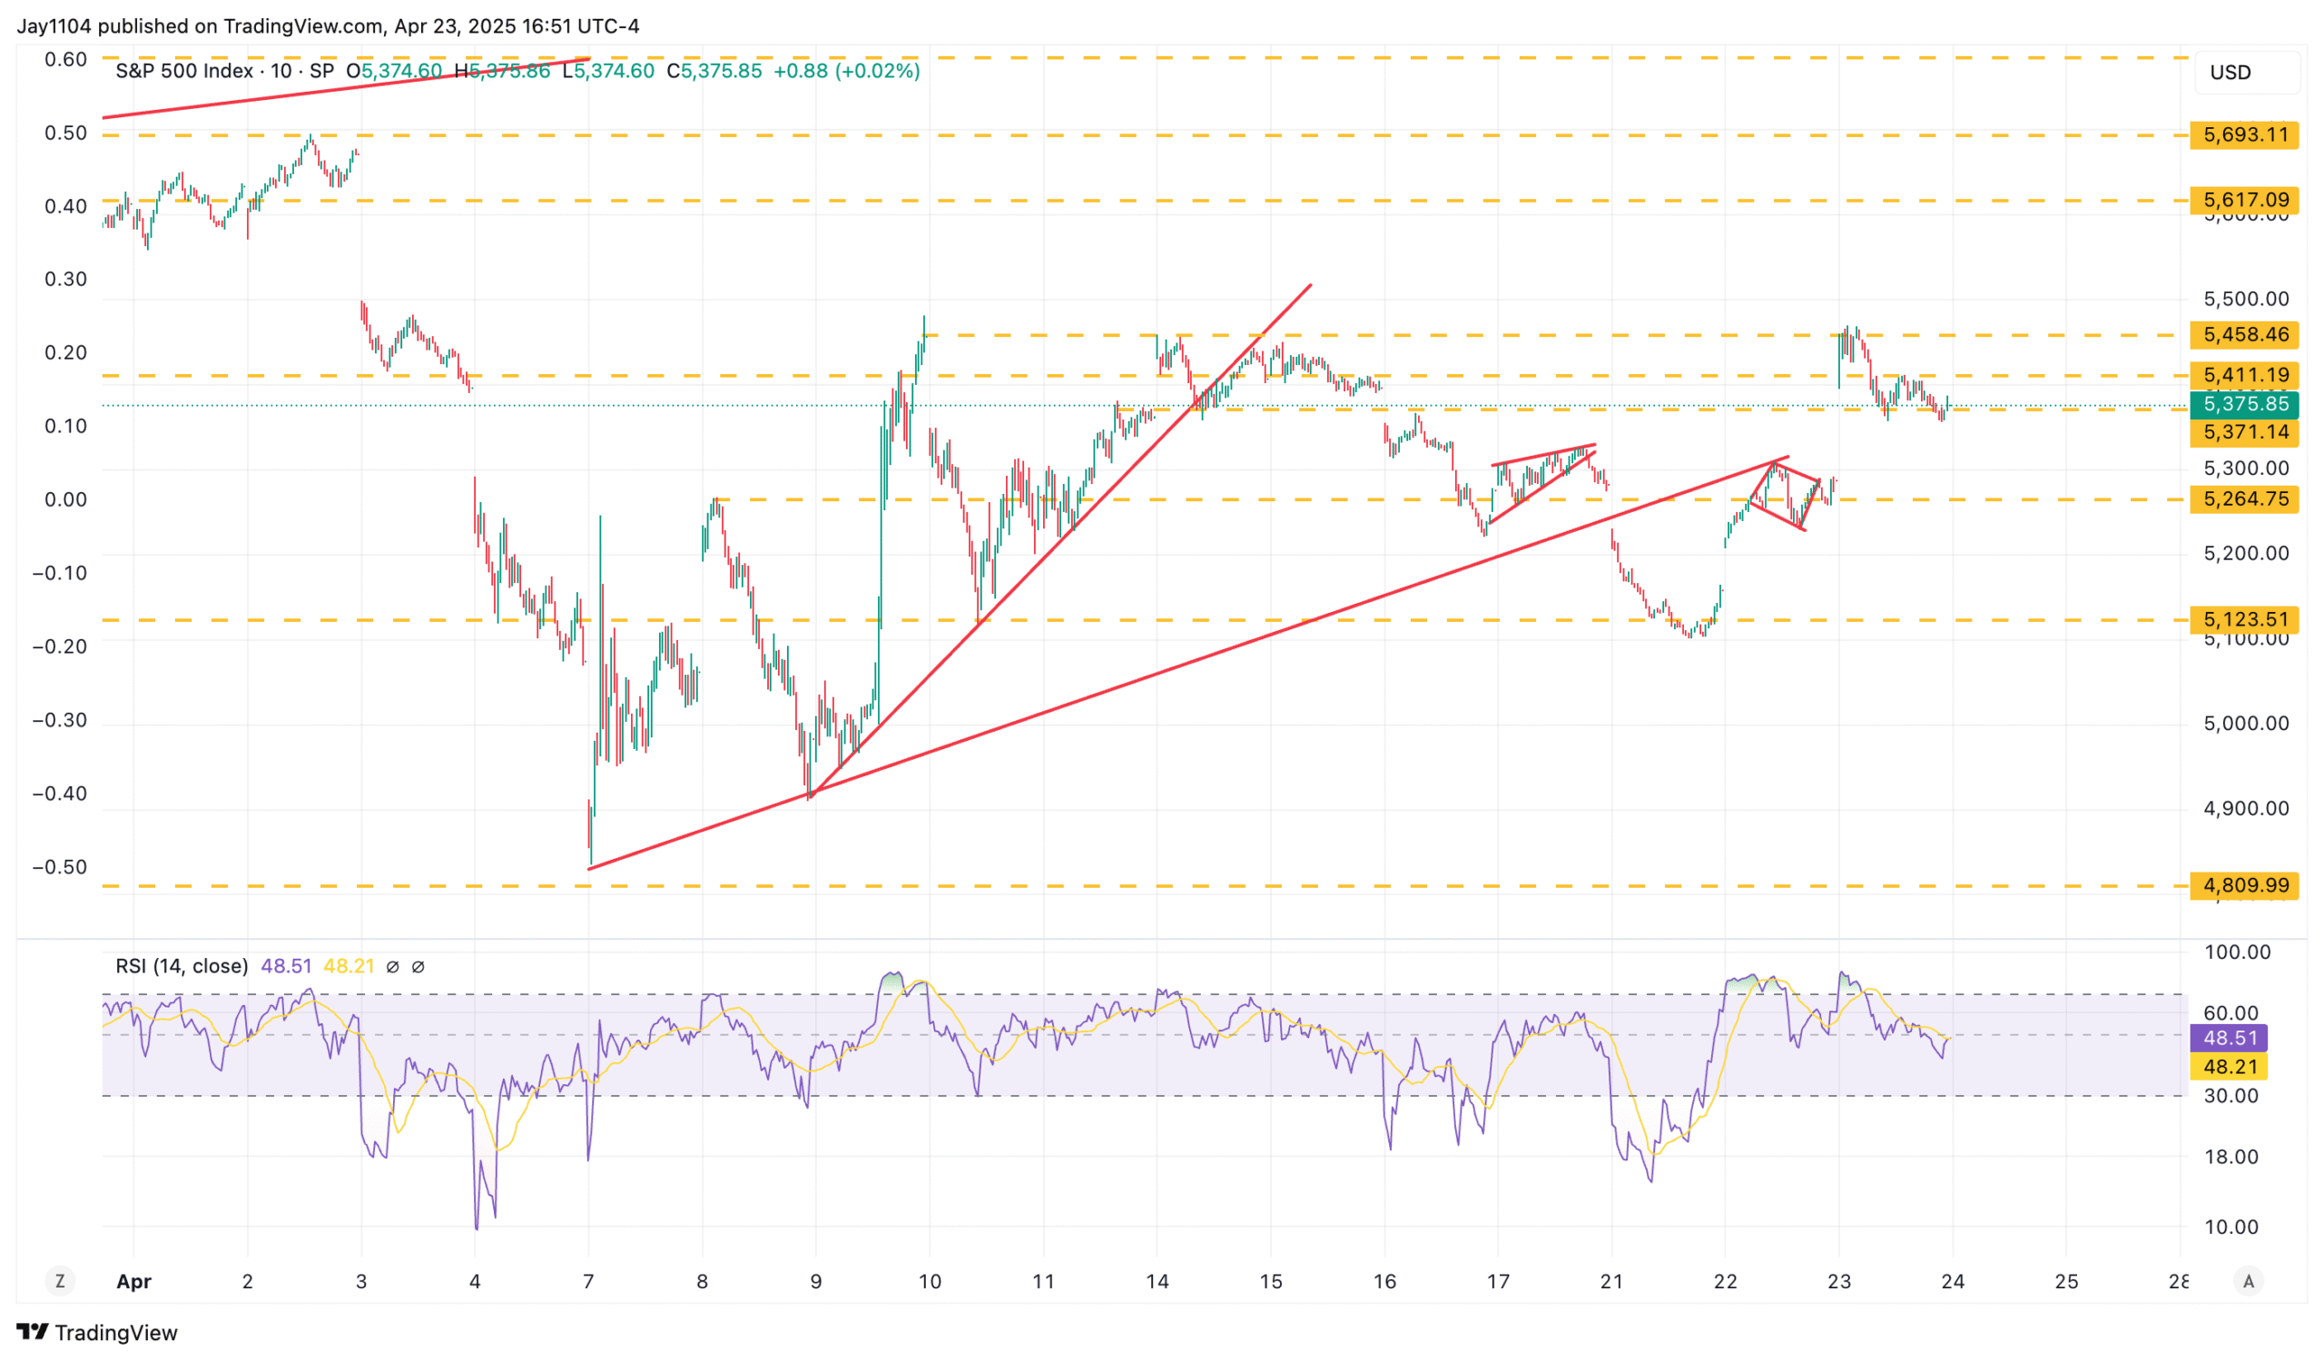Click date 7 on the time axis
This screenshot has height=1361, width=2324.
click(x=588, y=1281)
